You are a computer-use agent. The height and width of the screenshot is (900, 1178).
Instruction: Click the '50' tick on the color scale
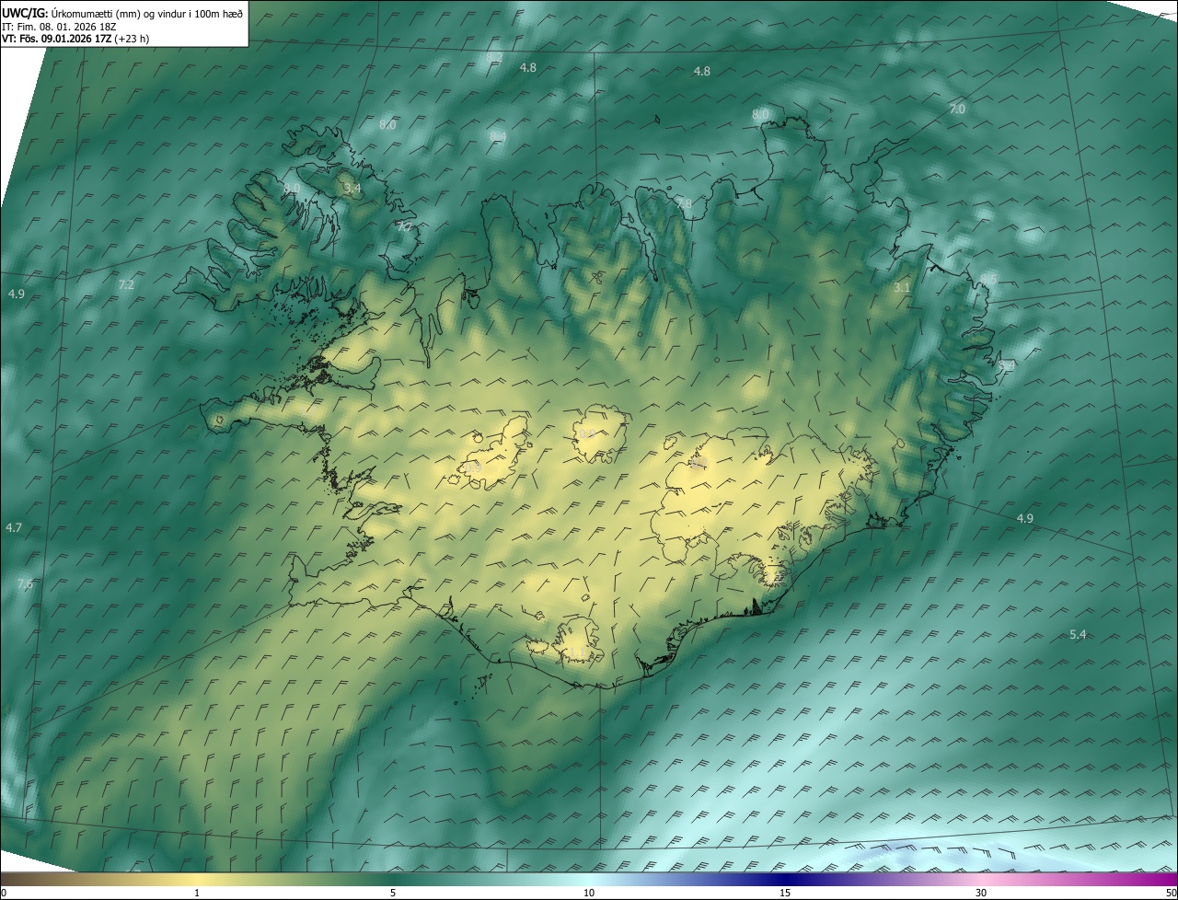point(1171,893)
